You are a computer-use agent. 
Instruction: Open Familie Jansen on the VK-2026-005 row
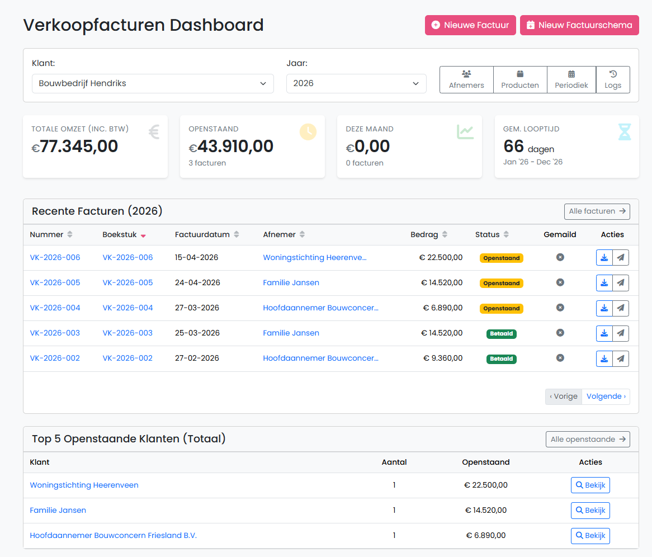pyautogui.click(x=291, y=282)
